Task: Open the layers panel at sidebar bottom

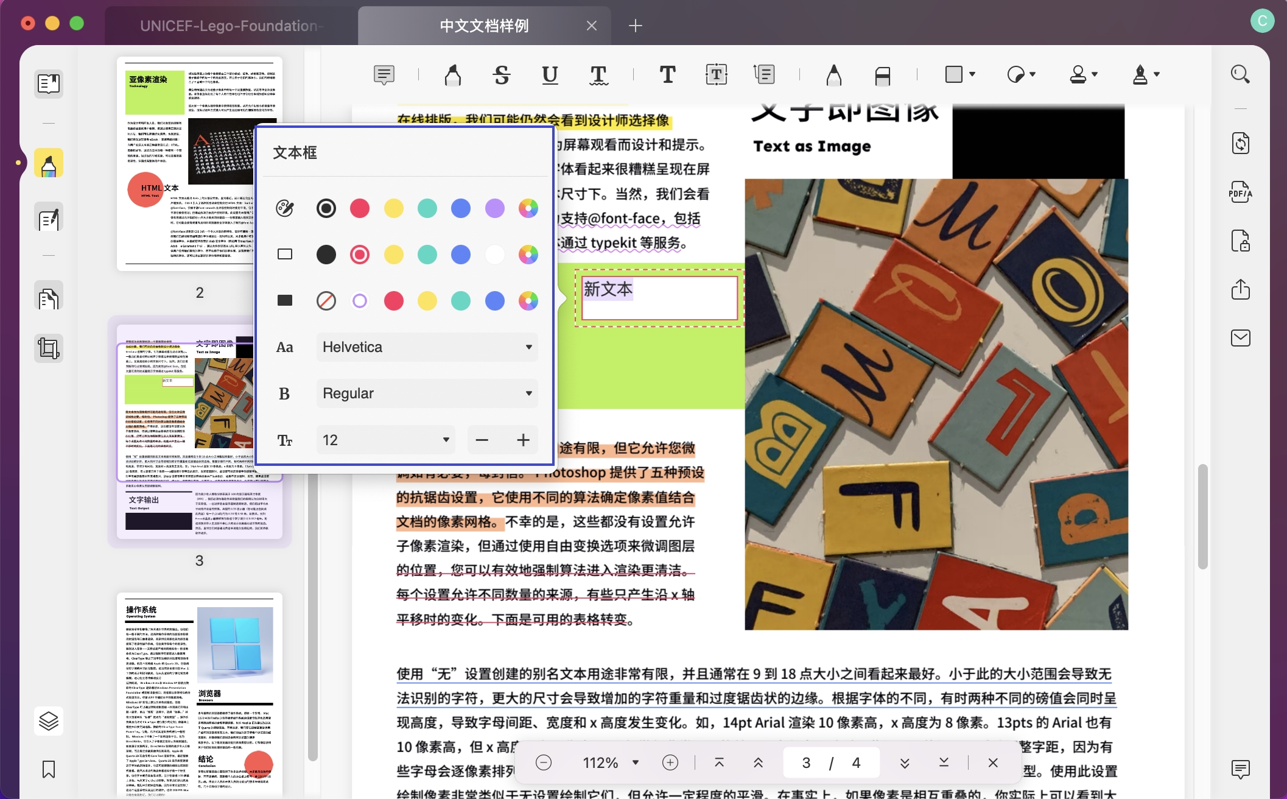Action: pyautogui.click(x=49, y=721)
